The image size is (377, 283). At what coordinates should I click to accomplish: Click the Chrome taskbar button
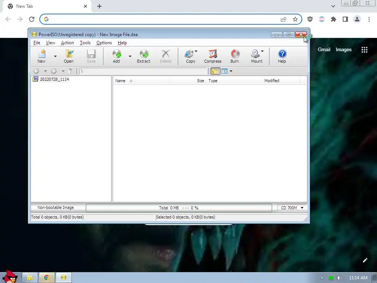pos(47,278)
